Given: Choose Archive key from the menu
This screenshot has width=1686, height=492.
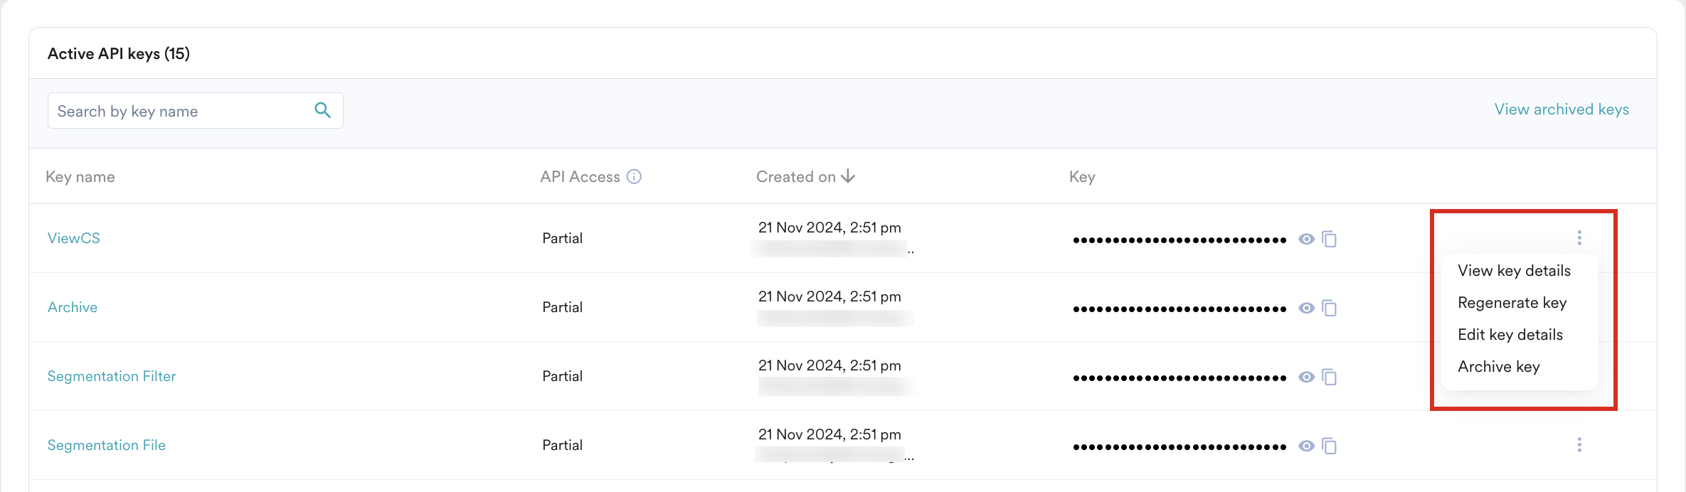Looking at the screenshot, I should pos(1498,367).
